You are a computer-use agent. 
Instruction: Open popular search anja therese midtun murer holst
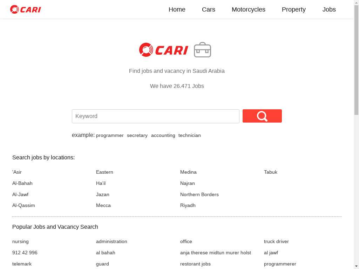216,253
